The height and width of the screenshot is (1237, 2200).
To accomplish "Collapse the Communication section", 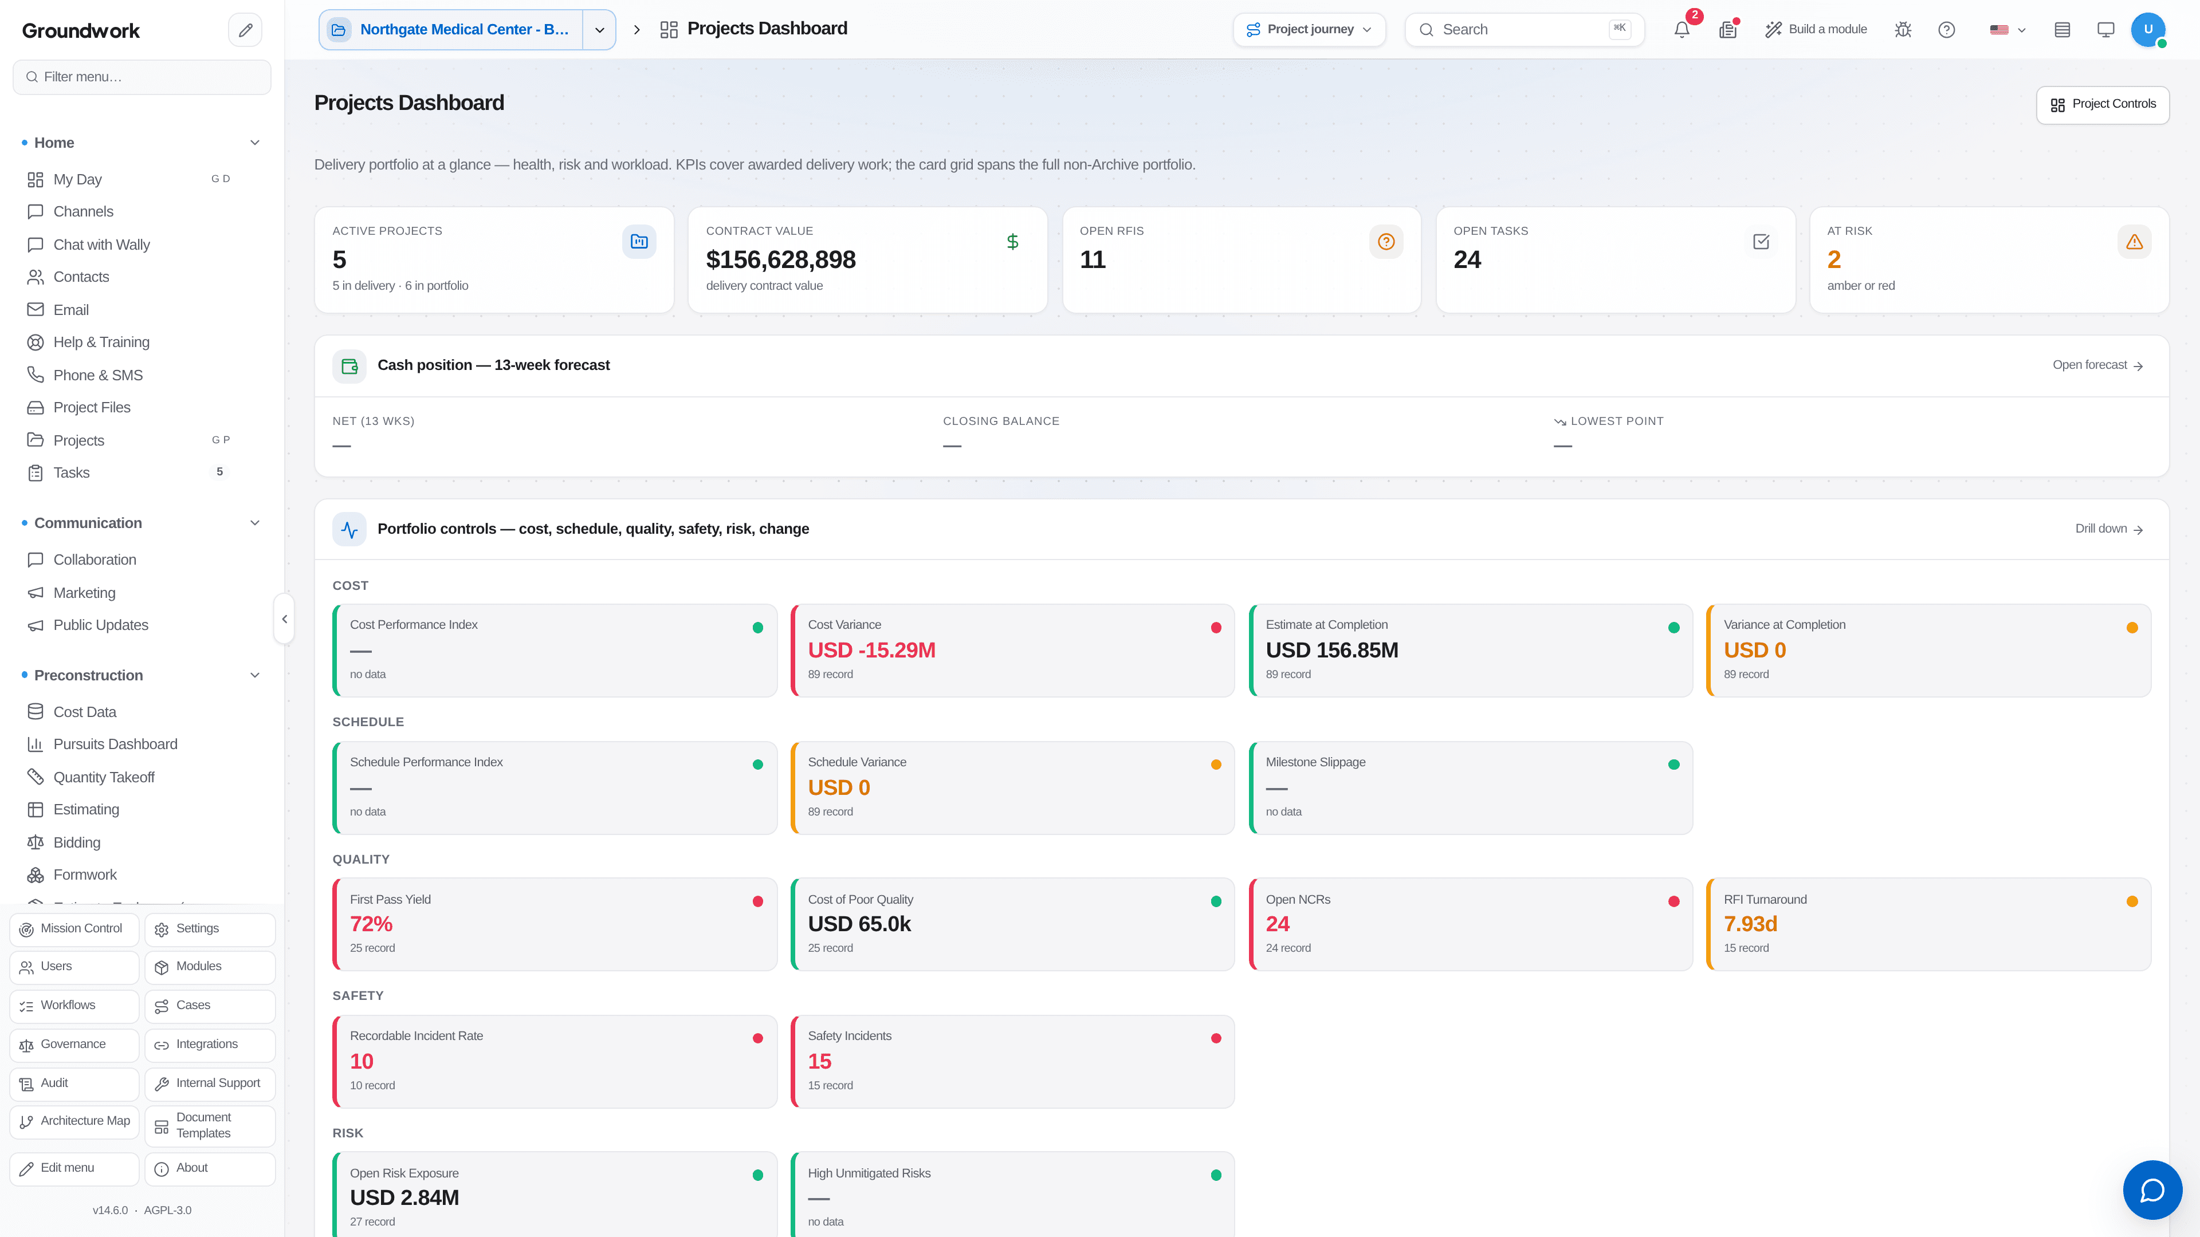I will point(254,523).
